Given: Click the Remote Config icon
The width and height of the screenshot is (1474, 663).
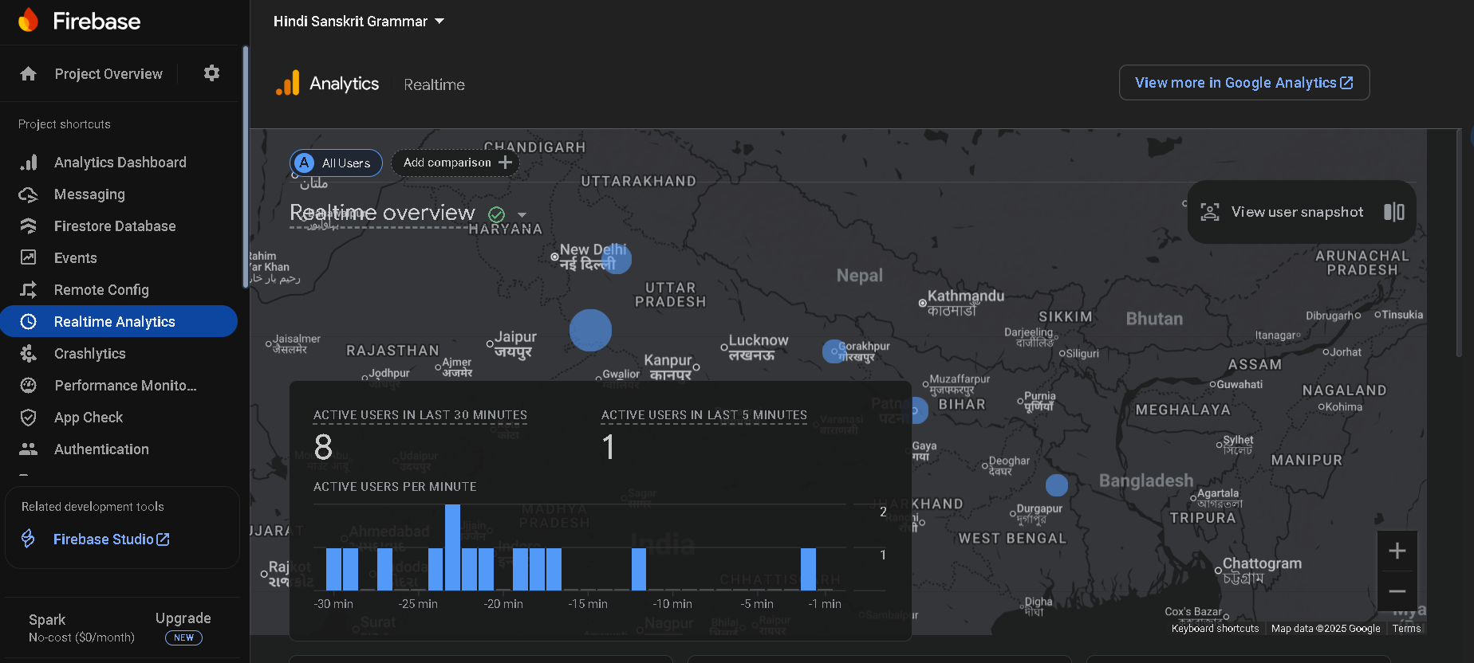Looking at the screenshot, I should pos(29,290).
